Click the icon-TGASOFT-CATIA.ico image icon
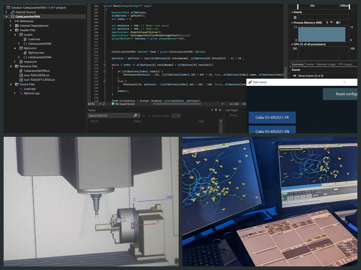361x270 pixels. (21, 80)
